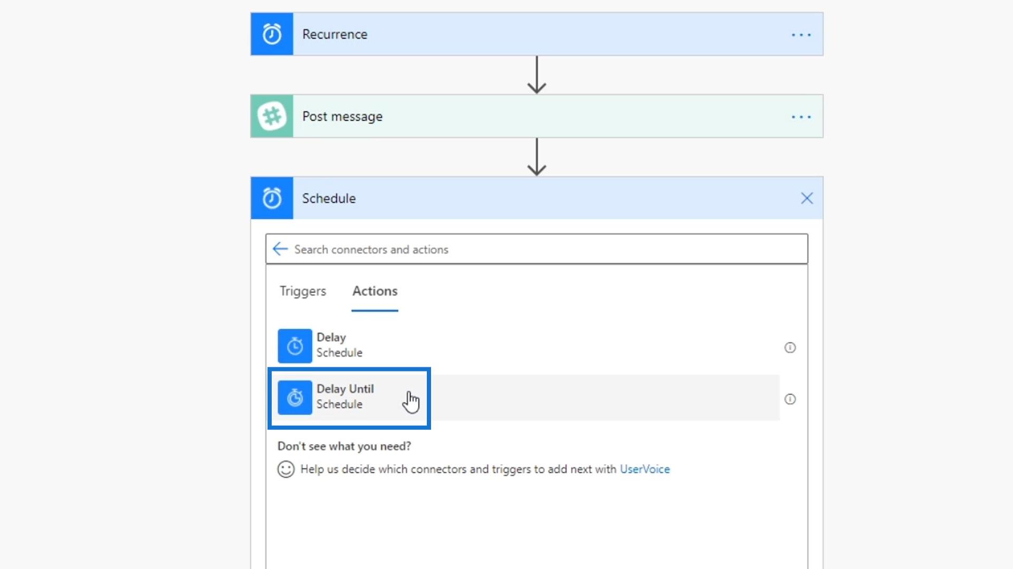The image size is (1013, 569).
Task: Choose the Delay Until action icon
Action: pyautogui.click(x=295, y=398)
